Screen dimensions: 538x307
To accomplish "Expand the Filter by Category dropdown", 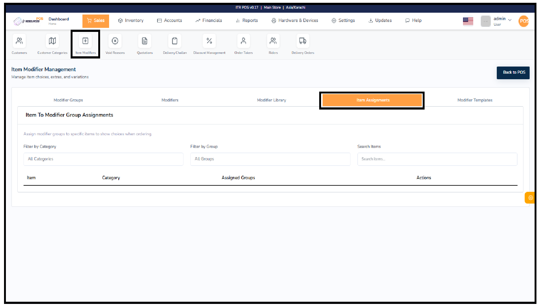I will [103, 159].
